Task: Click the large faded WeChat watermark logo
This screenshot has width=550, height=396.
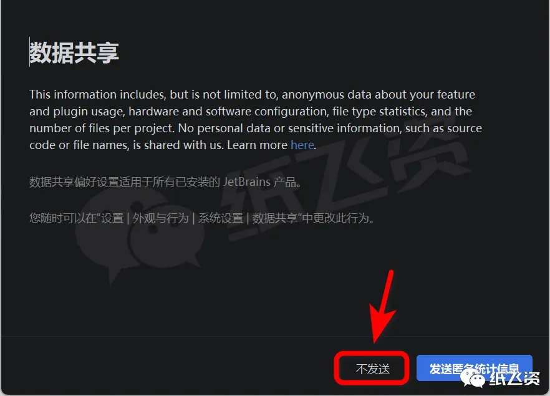Action: coord(138,235)
